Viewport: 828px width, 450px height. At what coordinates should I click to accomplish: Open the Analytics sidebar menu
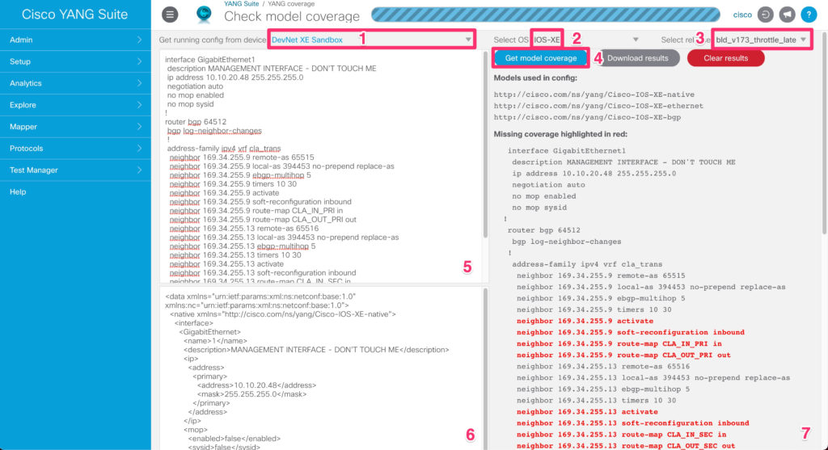[74, 83]
